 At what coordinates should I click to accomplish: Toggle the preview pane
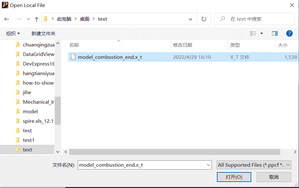click(275, 33)
